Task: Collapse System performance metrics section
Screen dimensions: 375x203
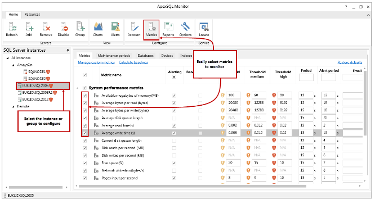Action: click(77, 88)
